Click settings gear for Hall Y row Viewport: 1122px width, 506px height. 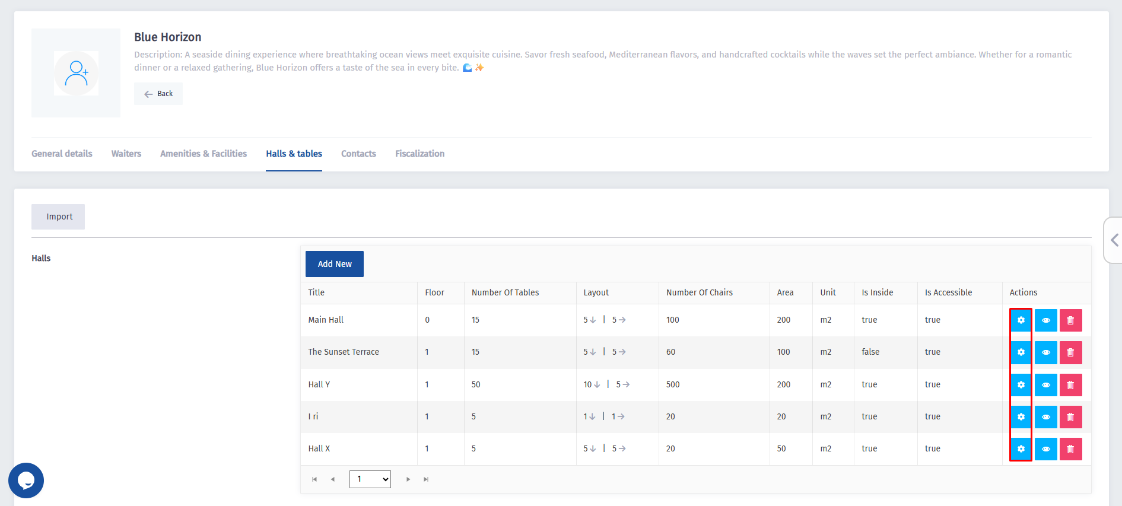click(1021, 385)
